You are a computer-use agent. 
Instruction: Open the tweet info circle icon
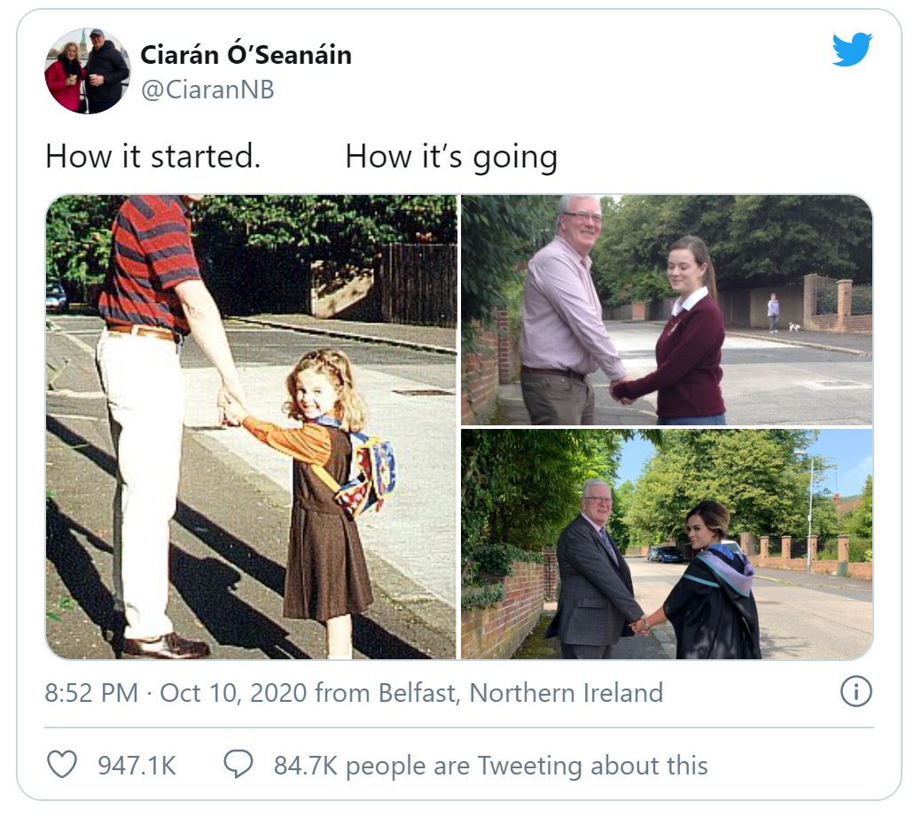pyautogui.click(x=856, y=692)
